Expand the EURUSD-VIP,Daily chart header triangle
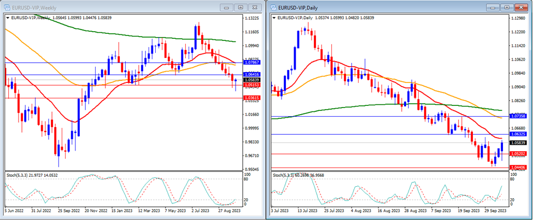This screenshot has width=533, height=220. coord(274,17)
